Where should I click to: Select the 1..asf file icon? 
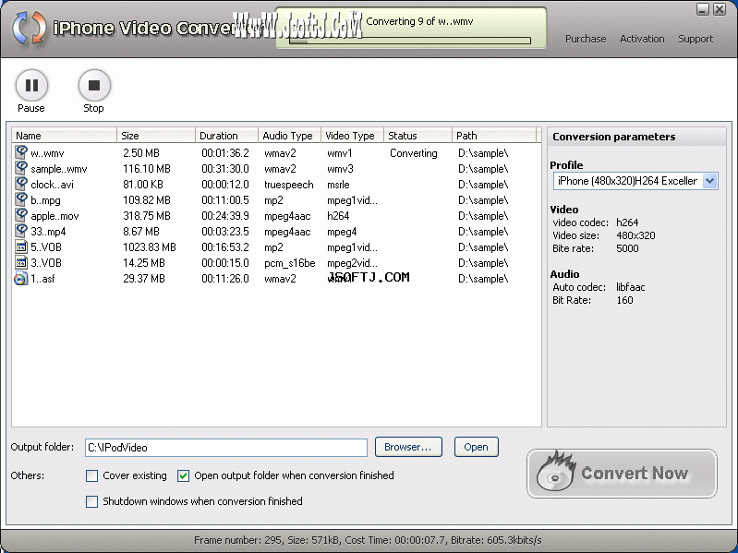tap(20, 279)
